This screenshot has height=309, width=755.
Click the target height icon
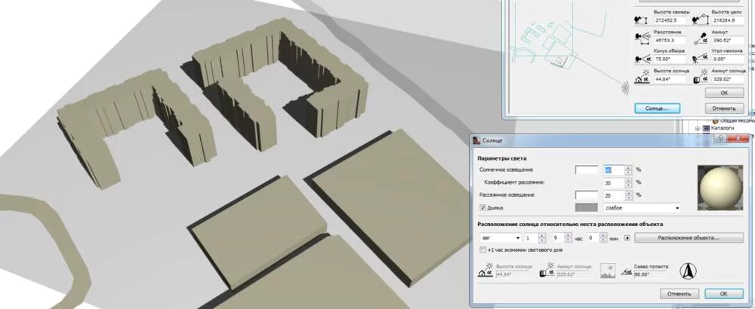[x=699, y=16]
